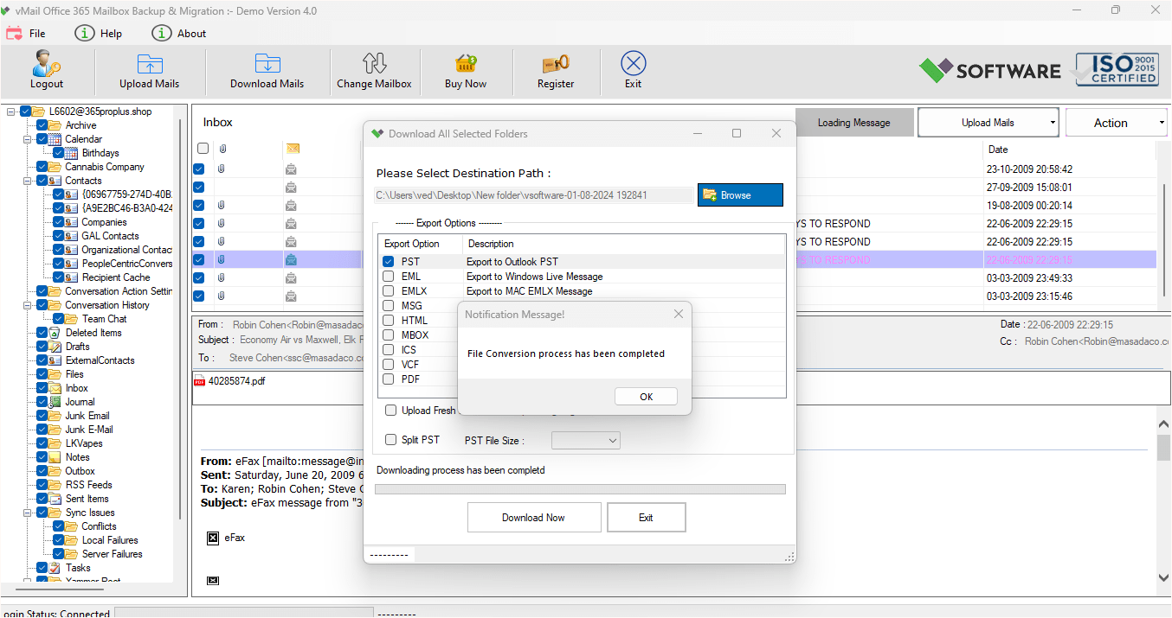Check the EML export option
1172x618 pixels.
pos(389,277)
